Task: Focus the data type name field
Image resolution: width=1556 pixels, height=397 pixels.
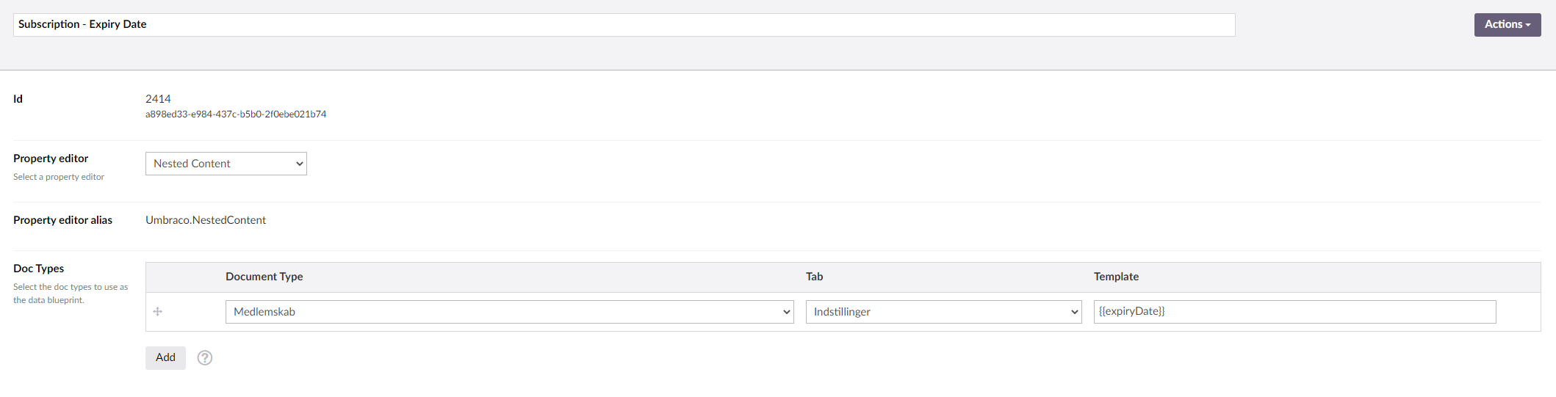Action: (624, 25)
